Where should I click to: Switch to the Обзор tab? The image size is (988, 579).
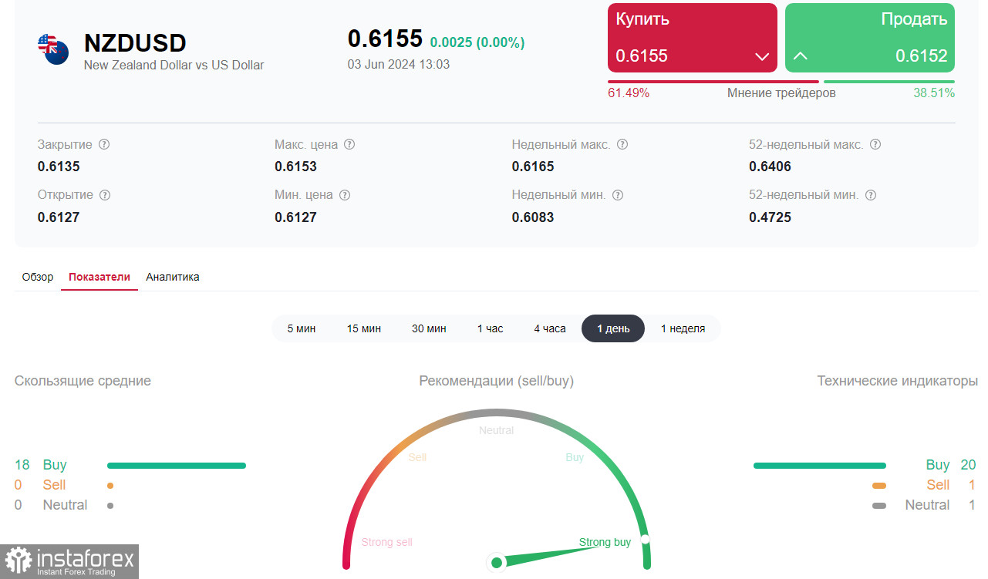pos(38,277)
